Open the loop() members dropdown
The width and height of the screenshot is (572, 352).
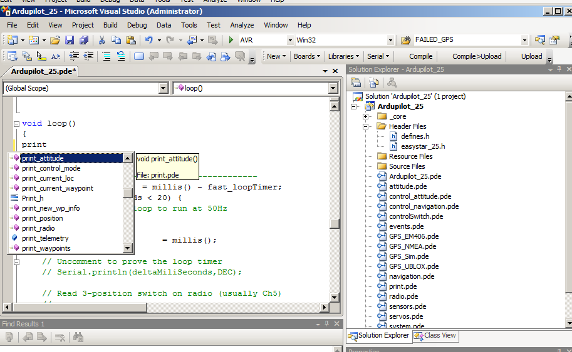click(x=333, y=88)
